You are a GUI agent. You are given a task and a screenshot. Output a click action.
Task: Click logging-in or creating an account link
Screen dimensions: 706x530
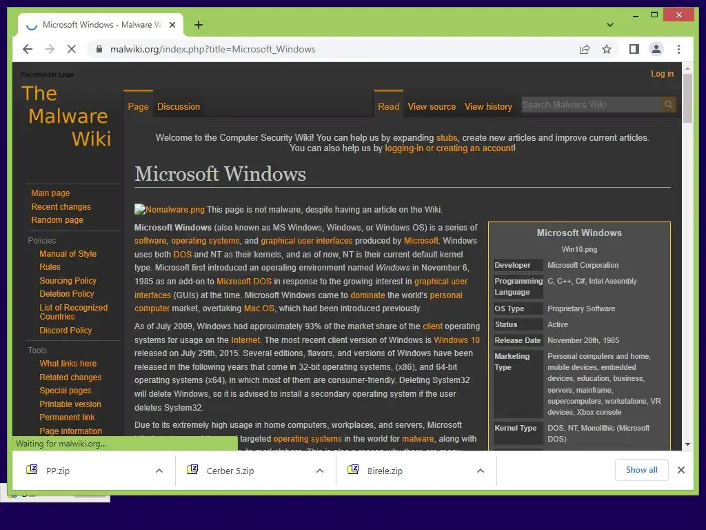pos(449,148)
